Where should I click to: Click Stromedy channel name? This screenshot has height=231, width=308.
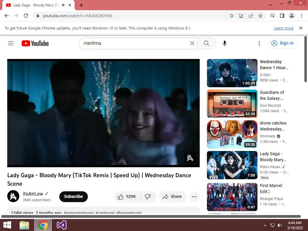click(267, 136)
